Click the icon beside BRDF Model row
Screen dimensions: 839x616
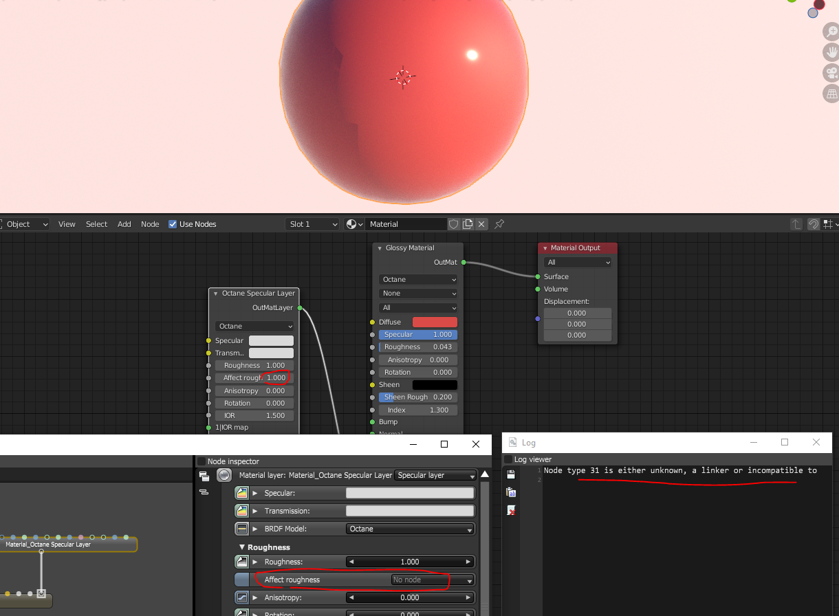pos(241,529)
